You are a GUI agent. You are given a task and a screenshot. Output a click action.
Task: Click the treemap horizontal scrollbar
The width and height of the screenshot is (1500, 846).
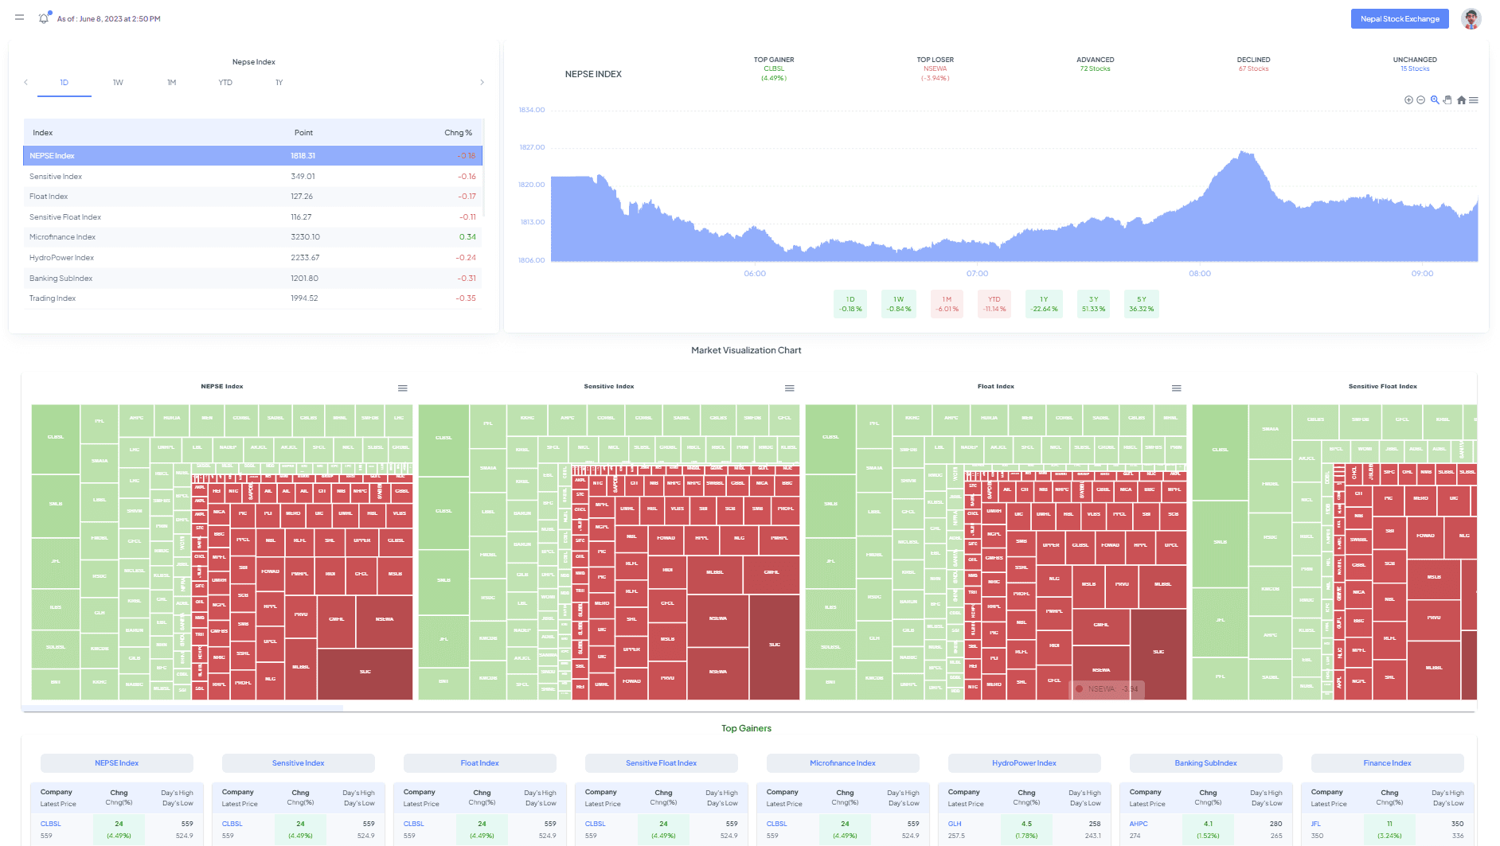click(x=183, y=708)
